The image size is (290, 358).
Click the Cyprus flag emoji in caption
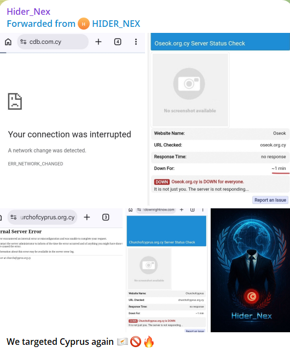[x=123, y=342]
